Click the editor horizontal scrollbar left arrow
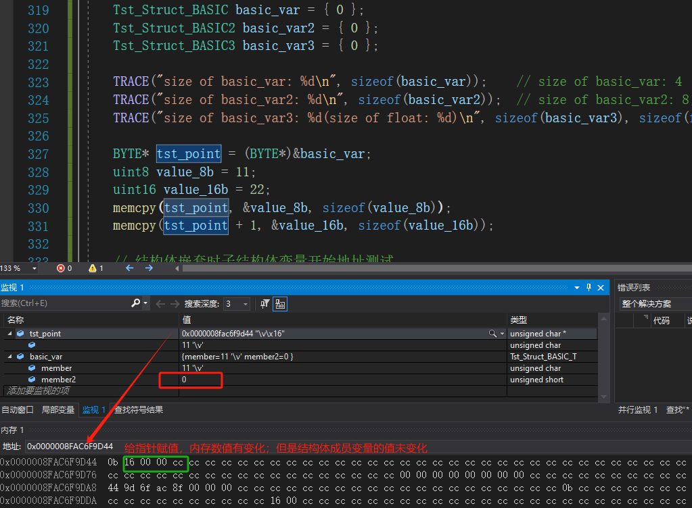Viewport: 692px width, 508px height. (x=177, y=268)
